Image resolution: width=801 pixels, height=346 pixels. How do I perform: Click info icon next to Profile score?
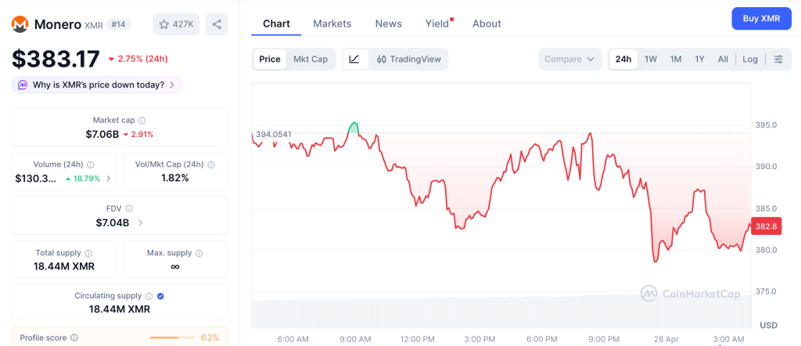[x=74, y=338]
